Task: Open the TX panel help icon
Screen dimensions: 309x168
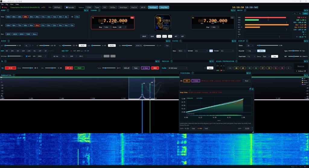Action: click(x=5, y=61)
